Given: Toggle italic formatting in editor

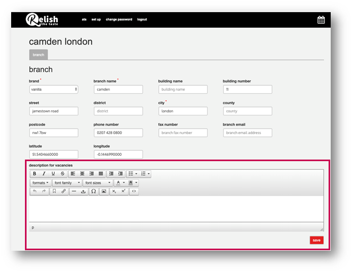Looking at the screenshot, I should click(x=44, y=174).
